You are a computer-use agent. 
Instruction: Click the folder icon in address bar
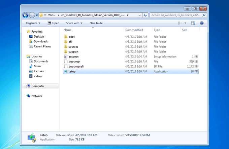[41, 15]
